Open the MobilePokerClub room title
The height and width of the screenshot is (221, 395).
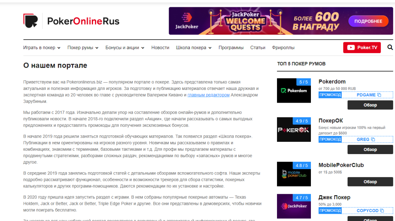coord(341,165)
